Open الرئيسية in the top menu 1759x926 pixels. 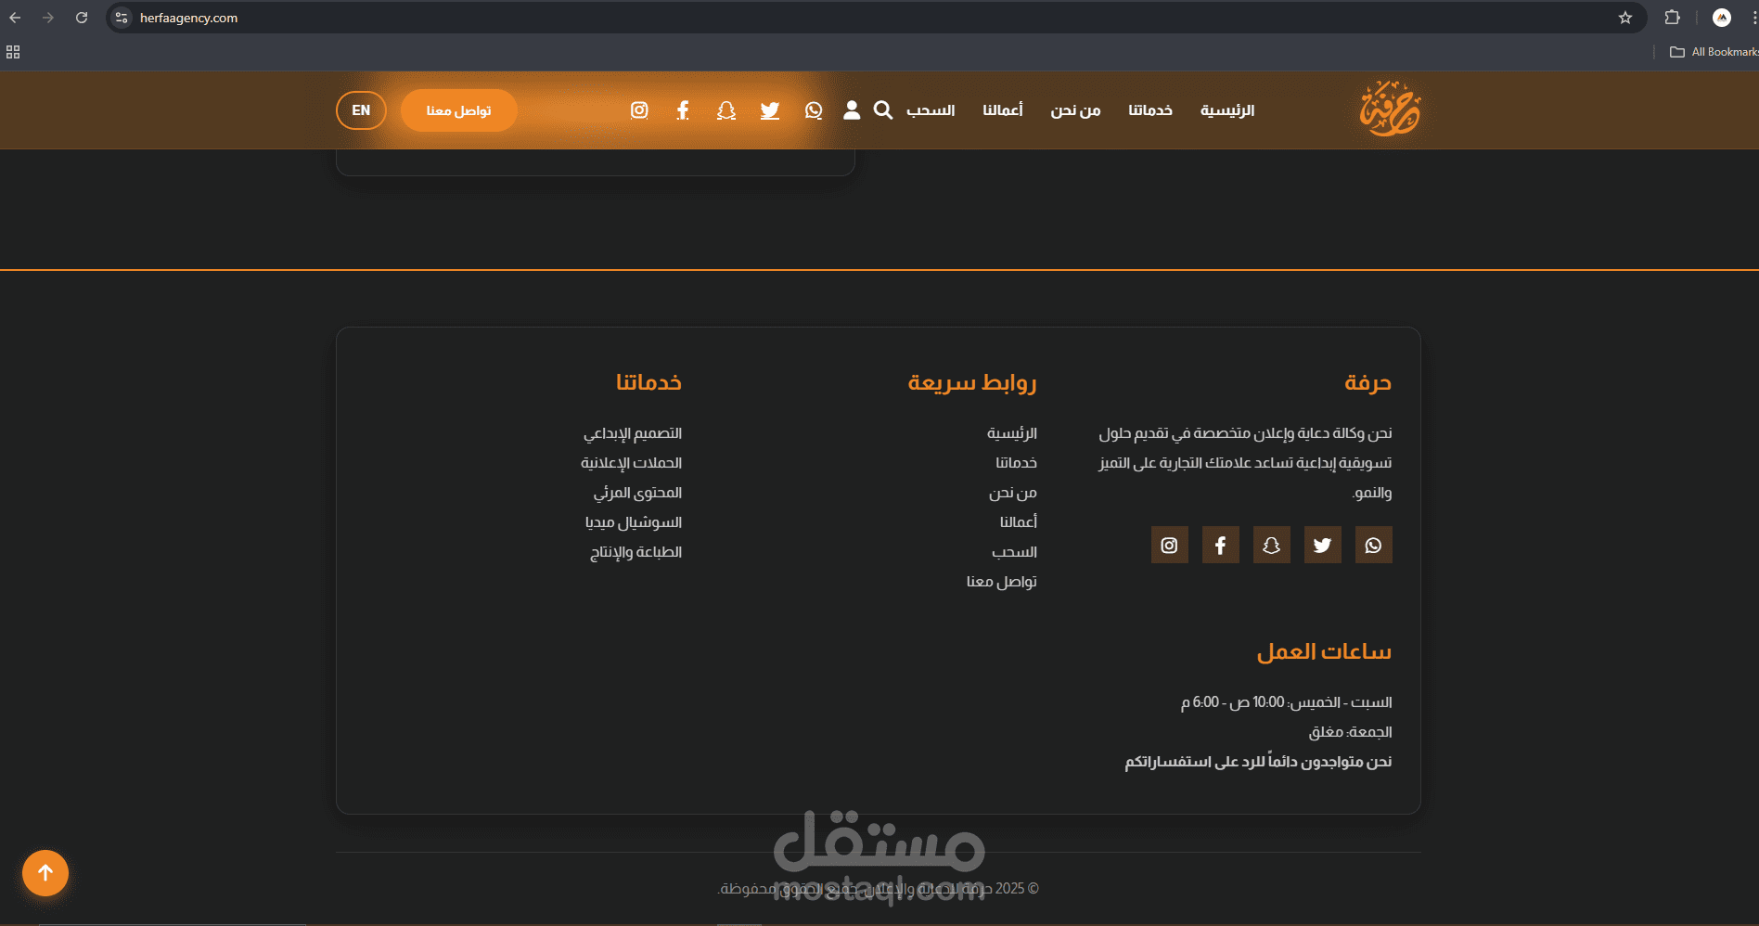pos(1227,110)
